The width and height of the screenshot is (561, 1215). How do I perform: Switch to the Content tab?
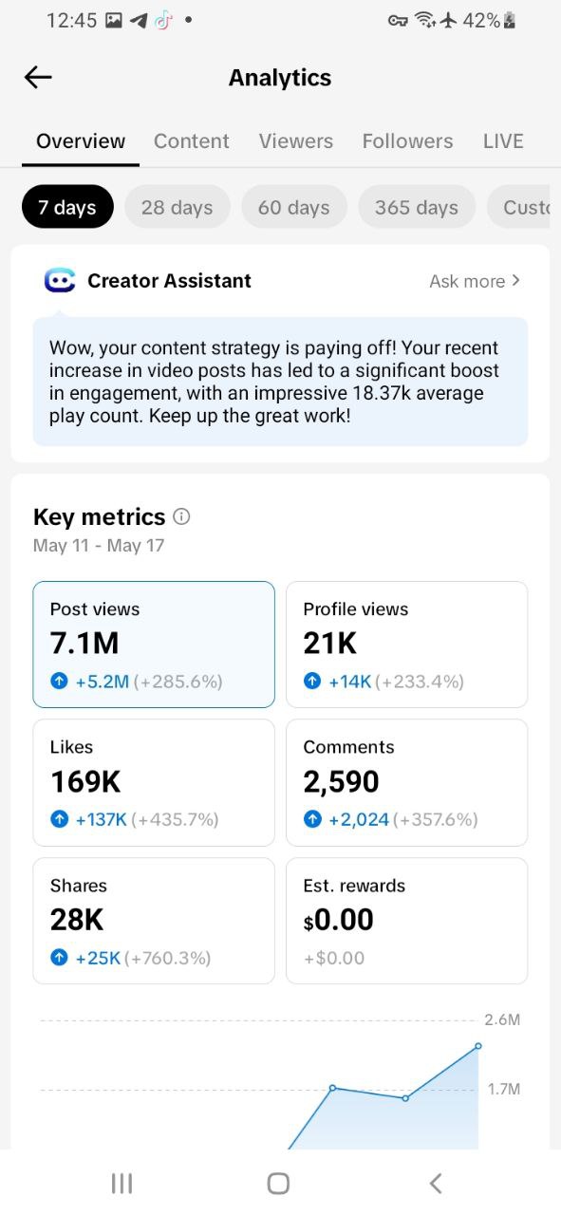point(192,140)
